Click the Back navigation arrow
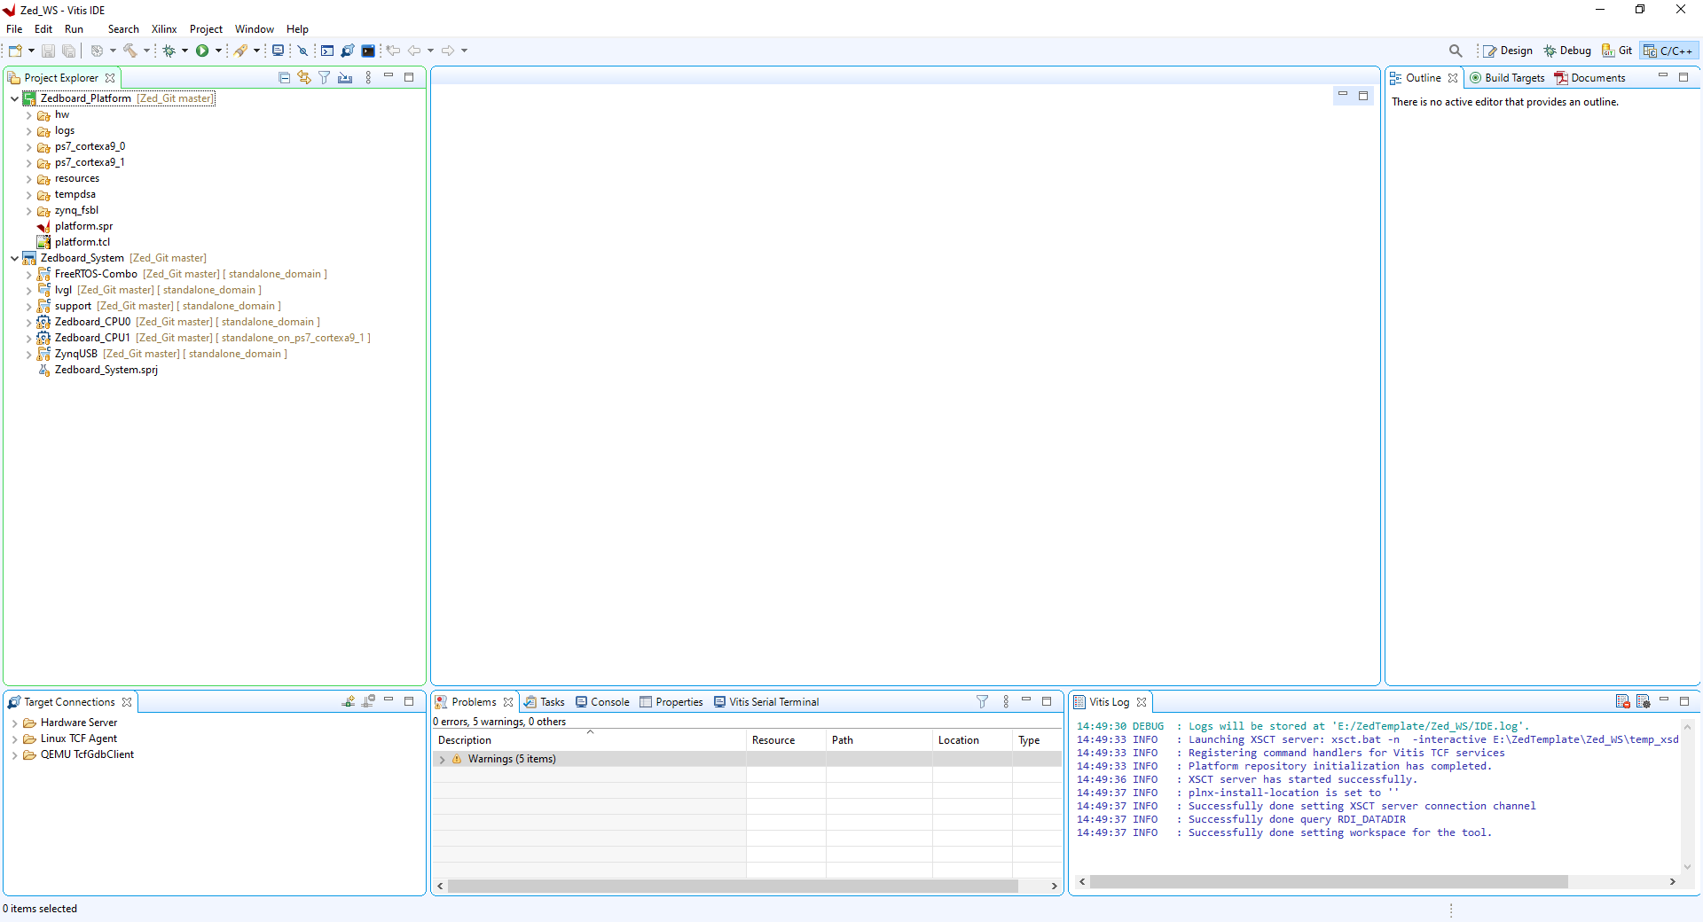 pos(414,51)
